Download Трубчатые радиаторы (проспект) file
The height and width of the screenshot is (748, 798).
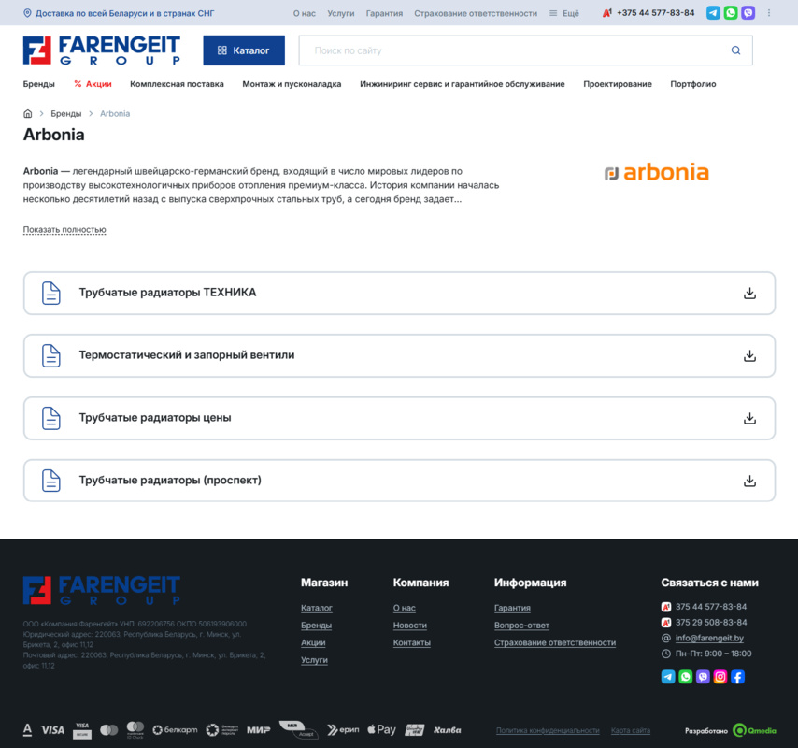[749, 482]
